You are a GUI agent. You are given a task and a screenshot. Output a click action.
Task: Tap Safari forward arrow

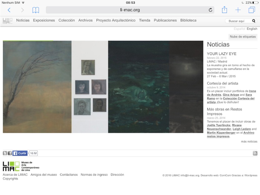click(x=22, y=10)
